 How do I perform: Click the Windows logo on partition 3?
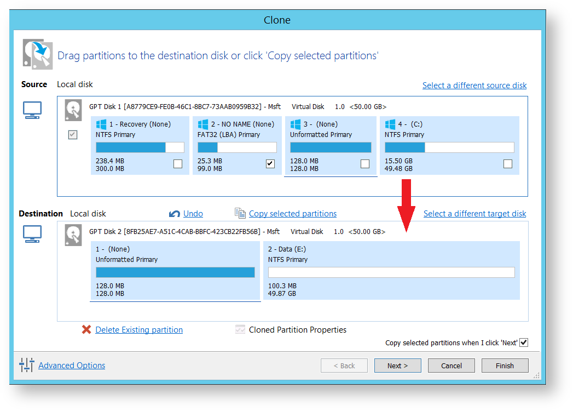point(296,124)
